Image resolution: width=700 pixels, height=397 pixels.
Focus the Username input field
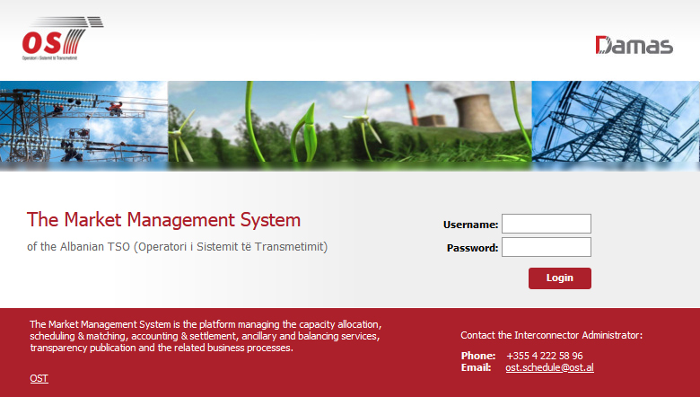[546, 224]
